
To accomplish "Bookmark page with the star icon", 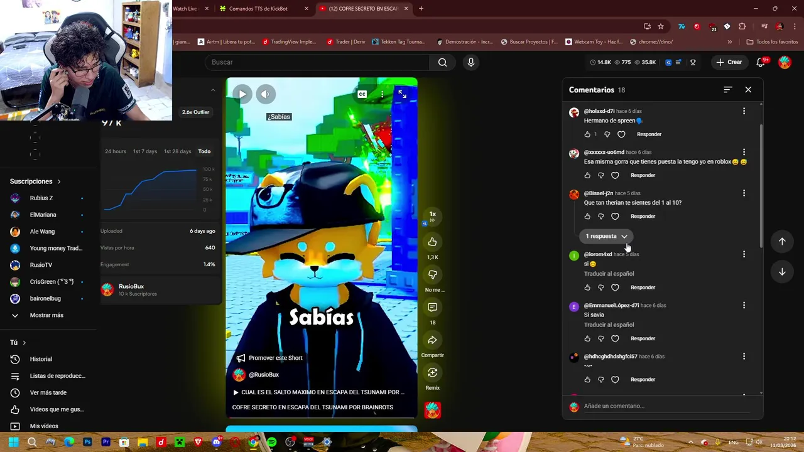I will [x=661, y=26].
